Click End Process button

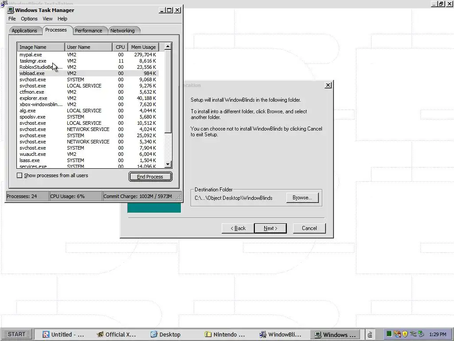[150, 177]
